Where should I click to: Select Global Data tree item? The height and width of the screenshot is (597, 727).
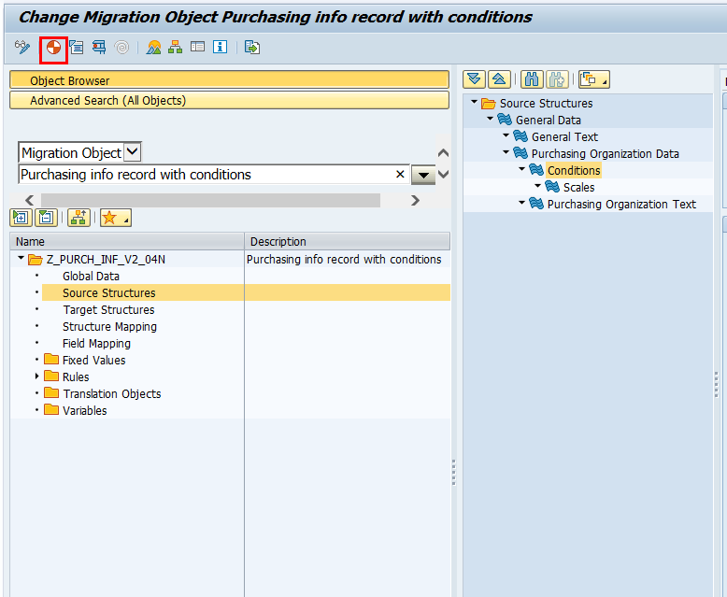click(x=91, y=277)
